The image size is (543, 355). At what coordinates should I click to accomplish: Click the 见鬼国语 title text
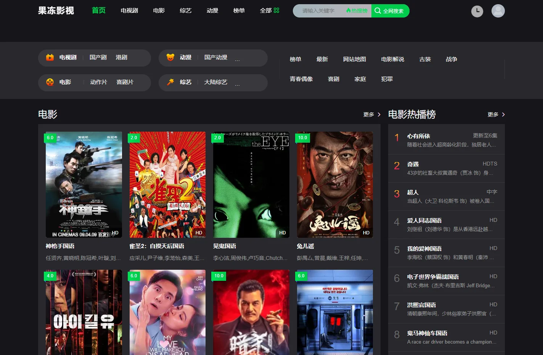tap(225, 246)
